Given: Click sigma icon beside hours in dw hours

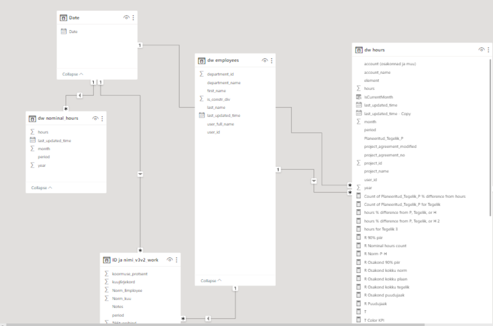Looking at the screenshot, I should click(359, 88).
